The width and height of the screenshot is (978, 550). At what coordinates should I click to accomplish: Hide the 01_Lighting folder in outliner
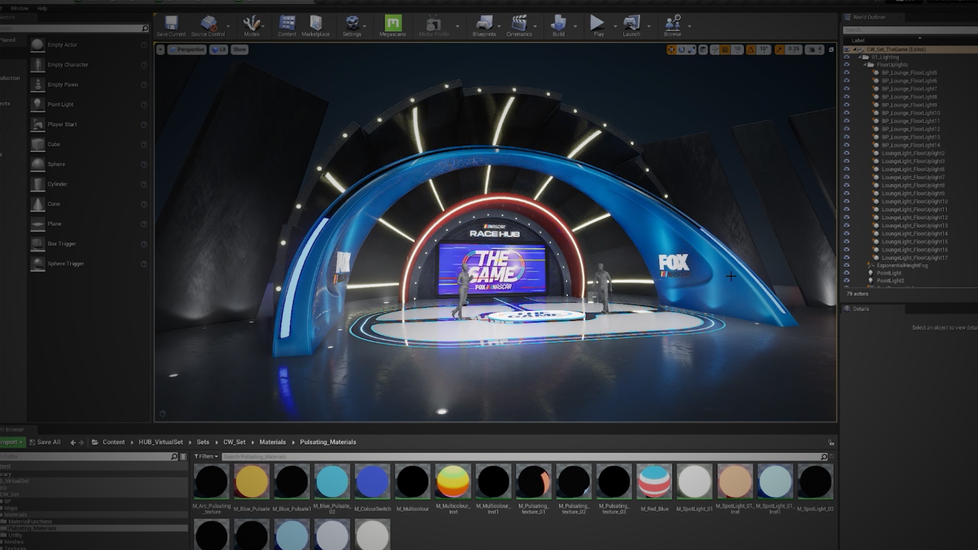point(847,57)
